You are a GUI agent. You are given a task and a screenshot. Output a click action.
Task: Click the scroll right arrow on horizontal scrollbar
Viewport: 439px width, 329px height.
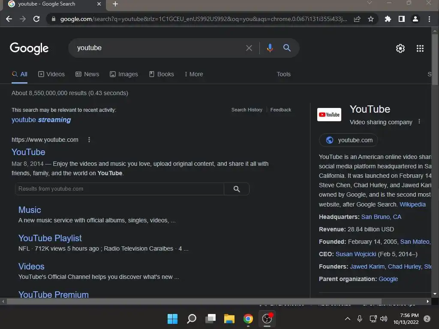click(x=428, y=301)
